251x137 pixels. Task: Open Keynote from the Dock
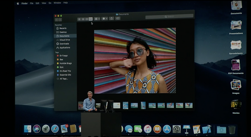pos(187,129)
